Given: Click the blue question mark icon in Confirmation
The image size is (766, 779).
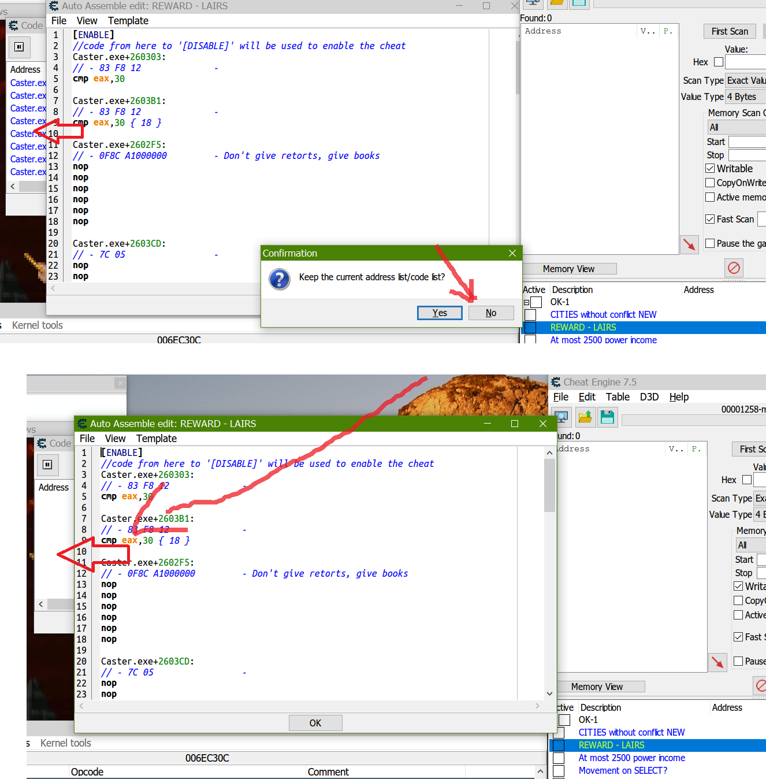Looking at the screenshot, I should tap(280, 279).
